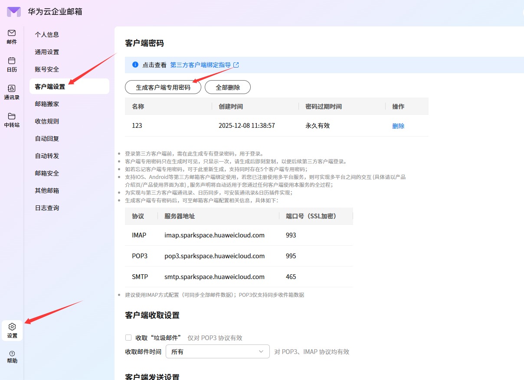Open 日志查询 settings menu item
This screenshot has width=524, height=380.
(47, 208)
